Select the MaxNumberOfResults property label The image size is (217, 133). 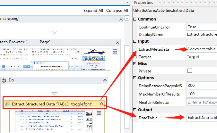[159, 94]
